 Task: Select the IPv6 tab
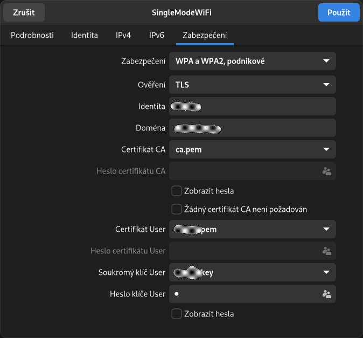point(157,36)
